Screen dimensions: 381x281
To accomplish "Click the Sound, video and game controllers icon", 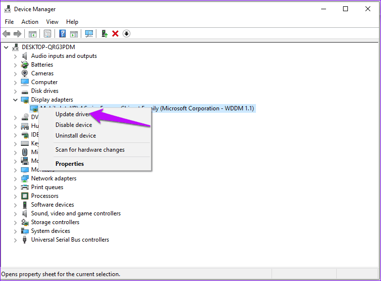I will [24, 213].
